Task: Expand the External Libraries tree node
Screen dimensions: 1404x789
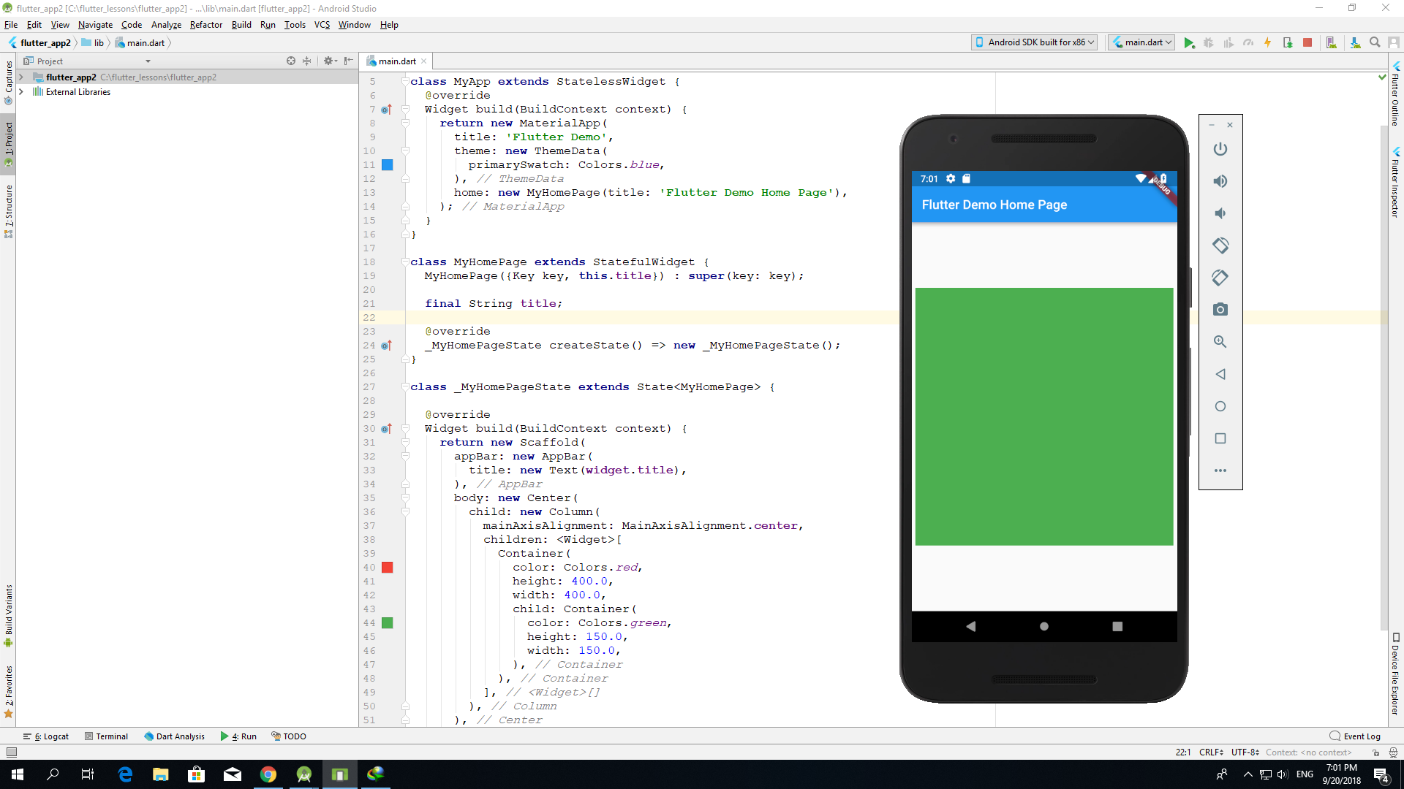Action: (21, 92)
